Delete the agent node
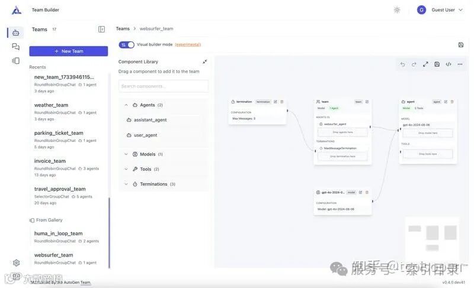The height and width of the screenshot is (288, 474). pyautogui.click(x=452, y=102)
